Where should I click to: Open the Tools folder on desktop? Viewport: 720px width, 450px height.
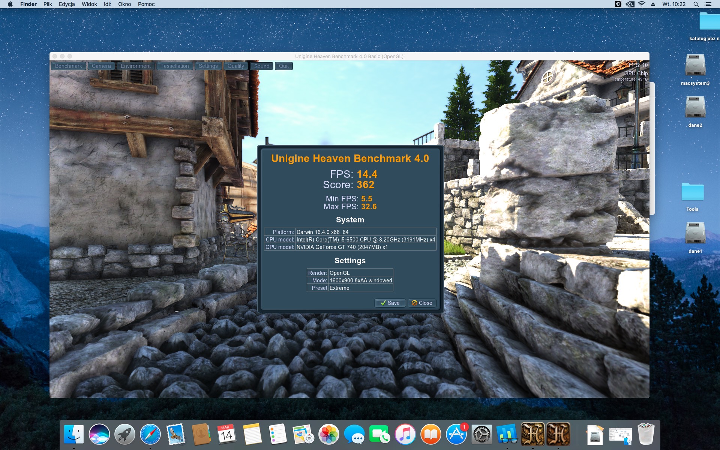click(x=692, y=192)
